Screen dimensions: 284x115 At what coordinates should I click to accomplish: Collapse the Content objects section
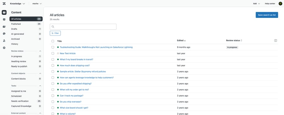[40, 74]
